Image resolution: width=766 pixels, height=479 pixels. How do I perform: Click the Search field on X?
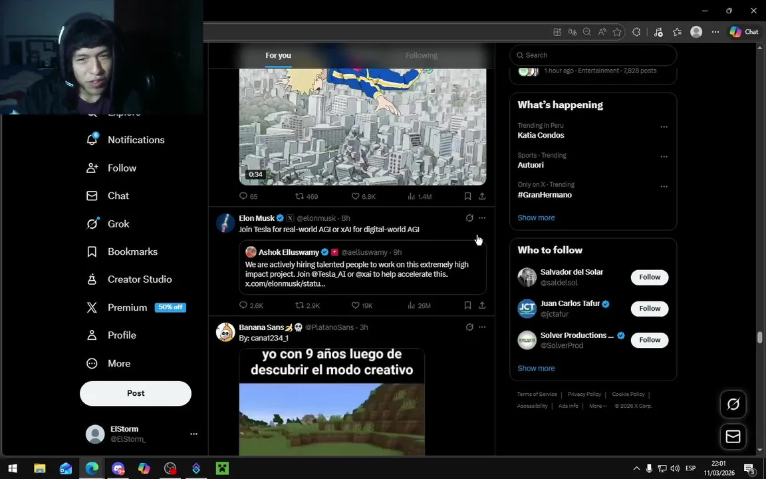[593, 55]
